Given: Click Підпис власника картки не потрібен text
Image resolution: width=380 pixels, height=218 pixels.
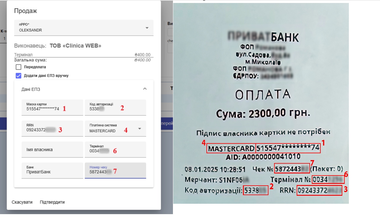Looking at the screenshot, I should 263,132.
